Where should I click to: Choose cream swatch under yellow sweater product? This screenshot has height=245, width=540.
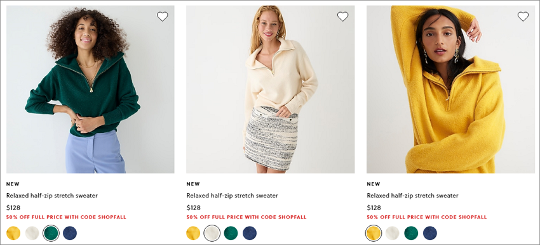[392, 233]
